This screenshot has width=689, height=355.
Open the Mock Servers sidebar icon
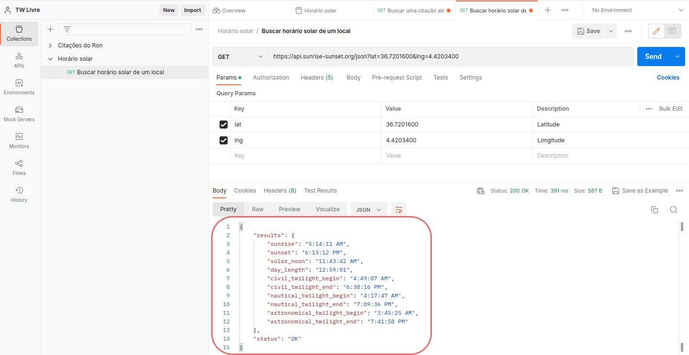point(19,114)
